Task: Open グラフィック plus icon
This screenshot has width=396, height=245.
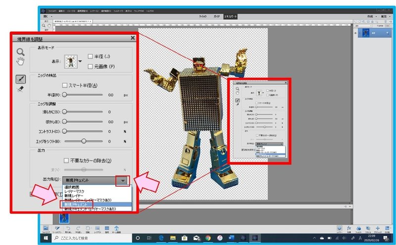Action: (378, 229)
